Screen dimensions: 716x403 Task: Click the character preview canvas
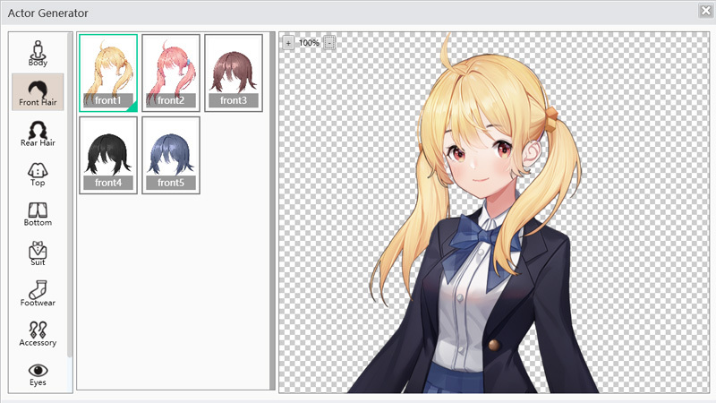492,224
